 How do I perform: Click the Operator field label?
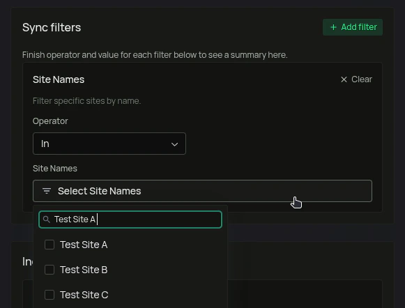coord(50,121)
